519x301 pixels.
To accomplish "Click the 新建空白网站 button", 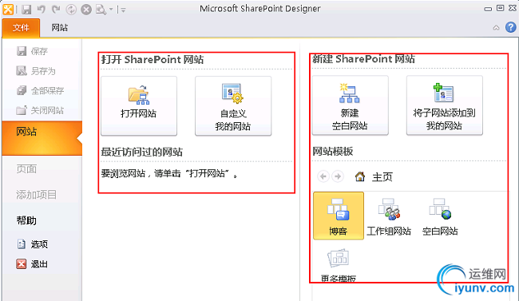I will (350, 105).
